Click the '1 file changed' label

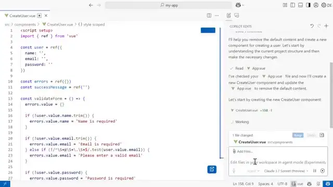click(x=242, y=135)
